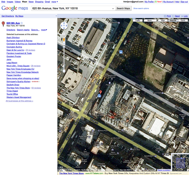Image resolution: width=189 pixels, height=175 pixels.
Task: Pan the map left with the arrow
Action: tap(61, 26)
